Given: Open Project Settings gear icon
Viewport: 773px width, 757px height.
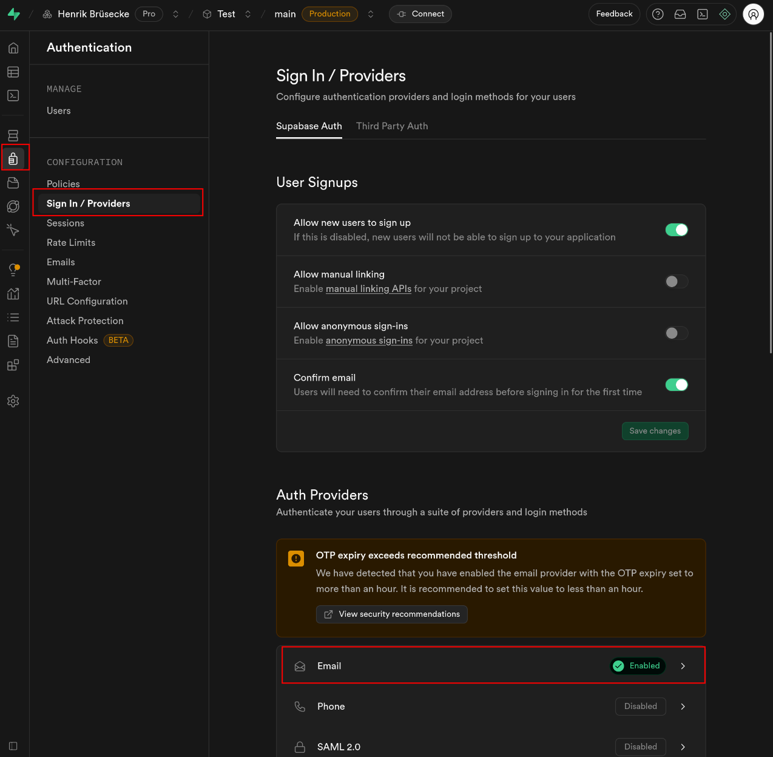Looking at the screenshot, I should click(13, 401).
